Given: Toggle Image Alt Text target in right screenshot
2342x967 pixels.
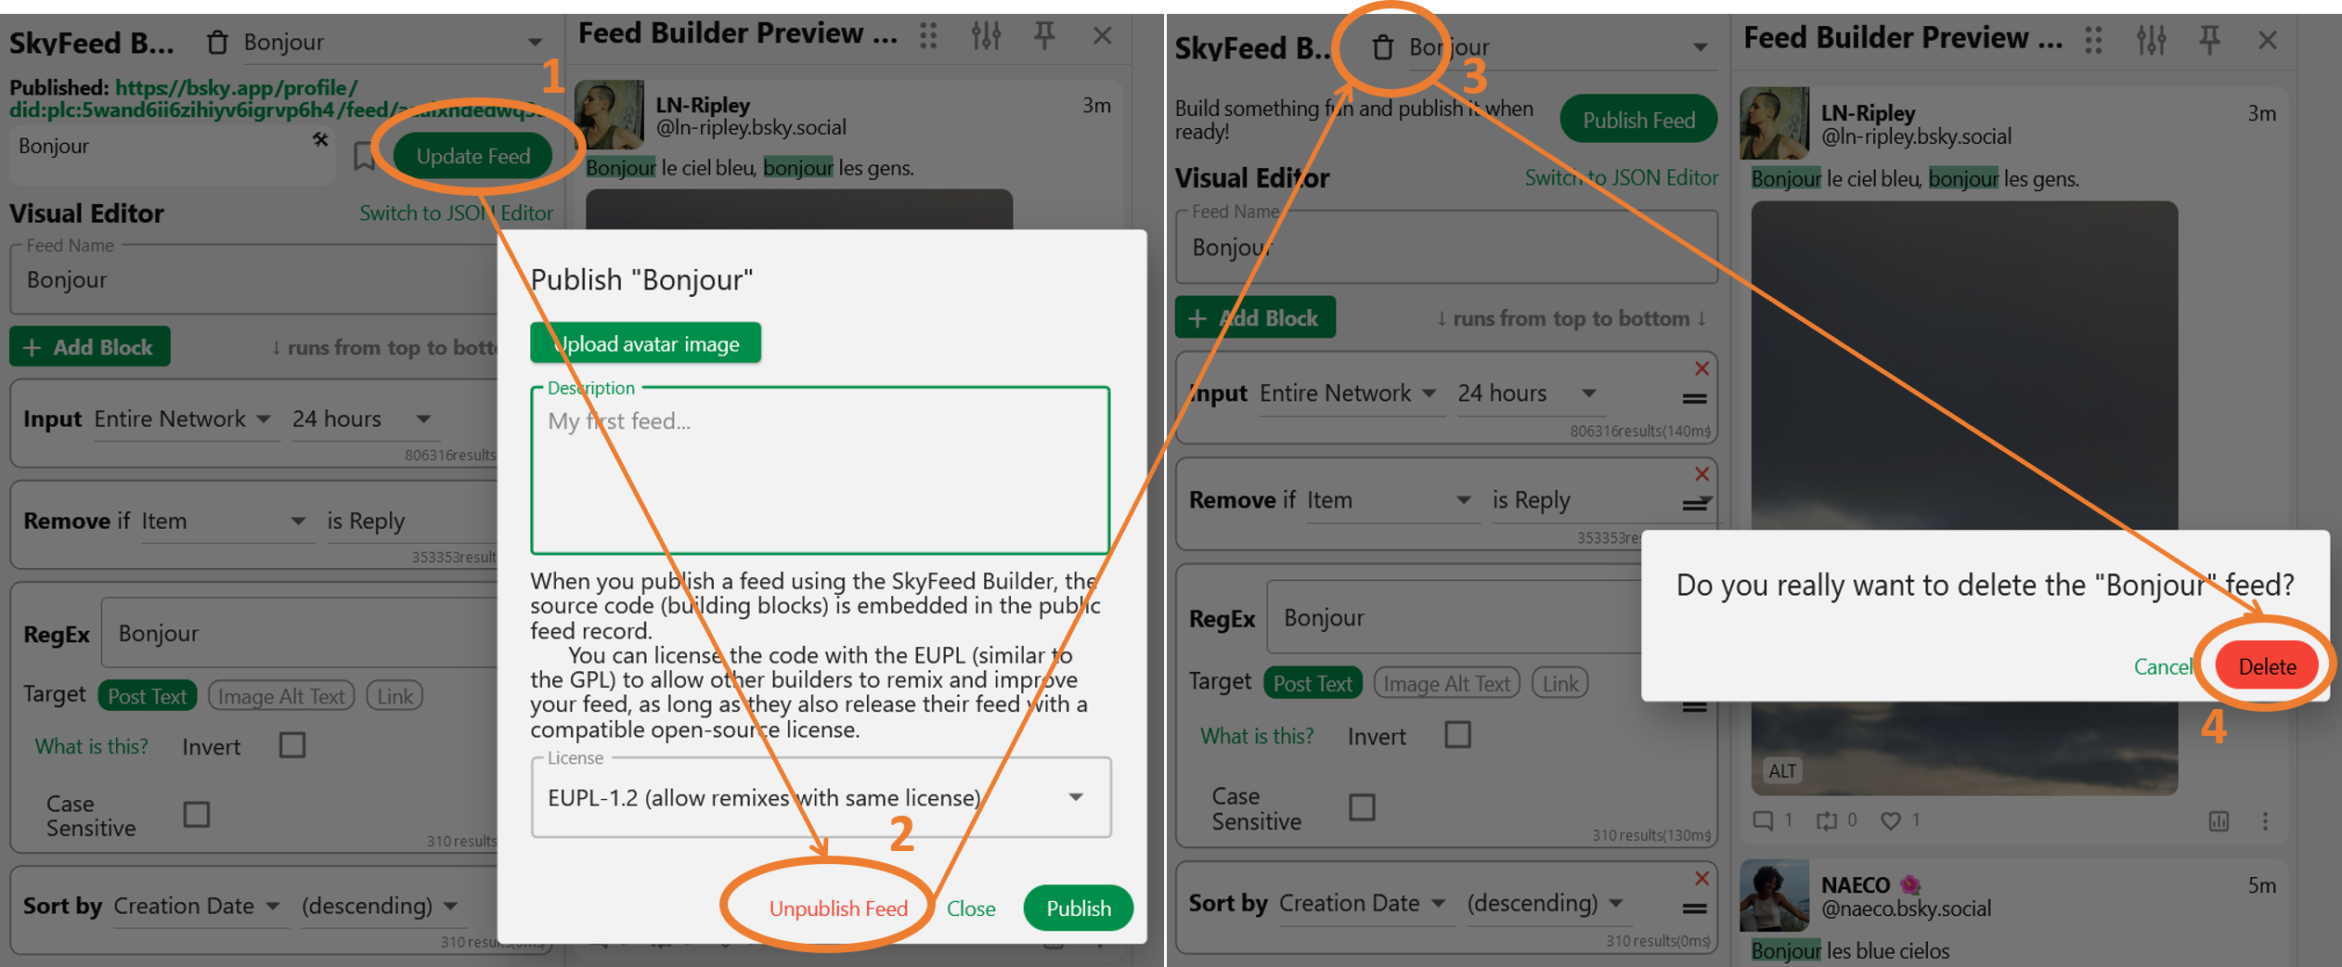Looking at the screenshot, I should click(x=1446, y=683).
